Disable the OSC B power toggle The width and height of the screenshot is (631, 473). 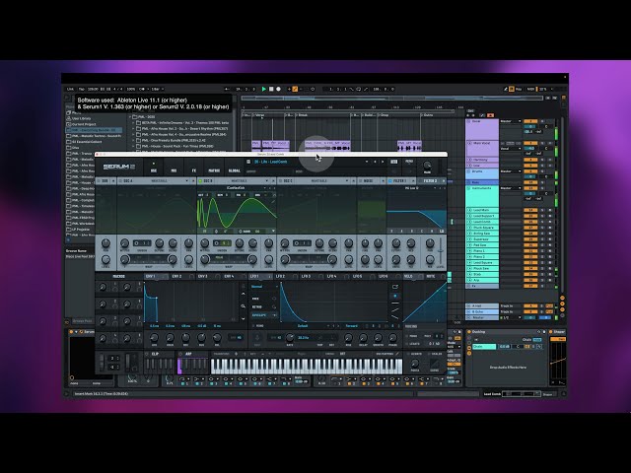click(x=200, y=181)
